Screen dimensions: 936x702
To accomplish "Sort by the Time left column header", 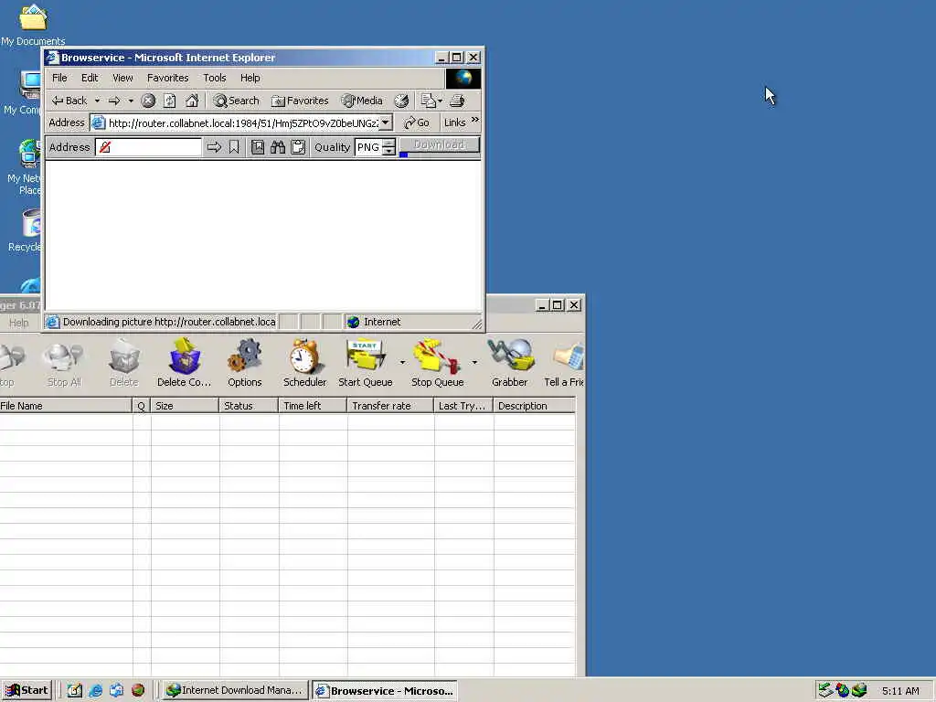I will [313, 405].
